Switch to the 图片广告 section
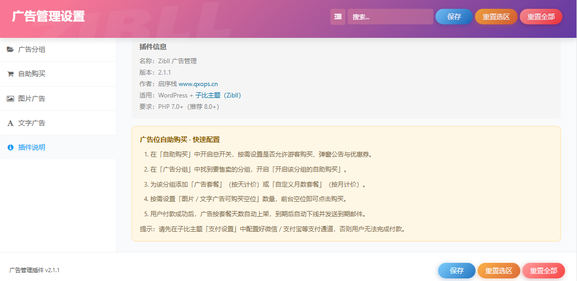The width and height of the screenshot is (577, 281). tap(58, 99)
